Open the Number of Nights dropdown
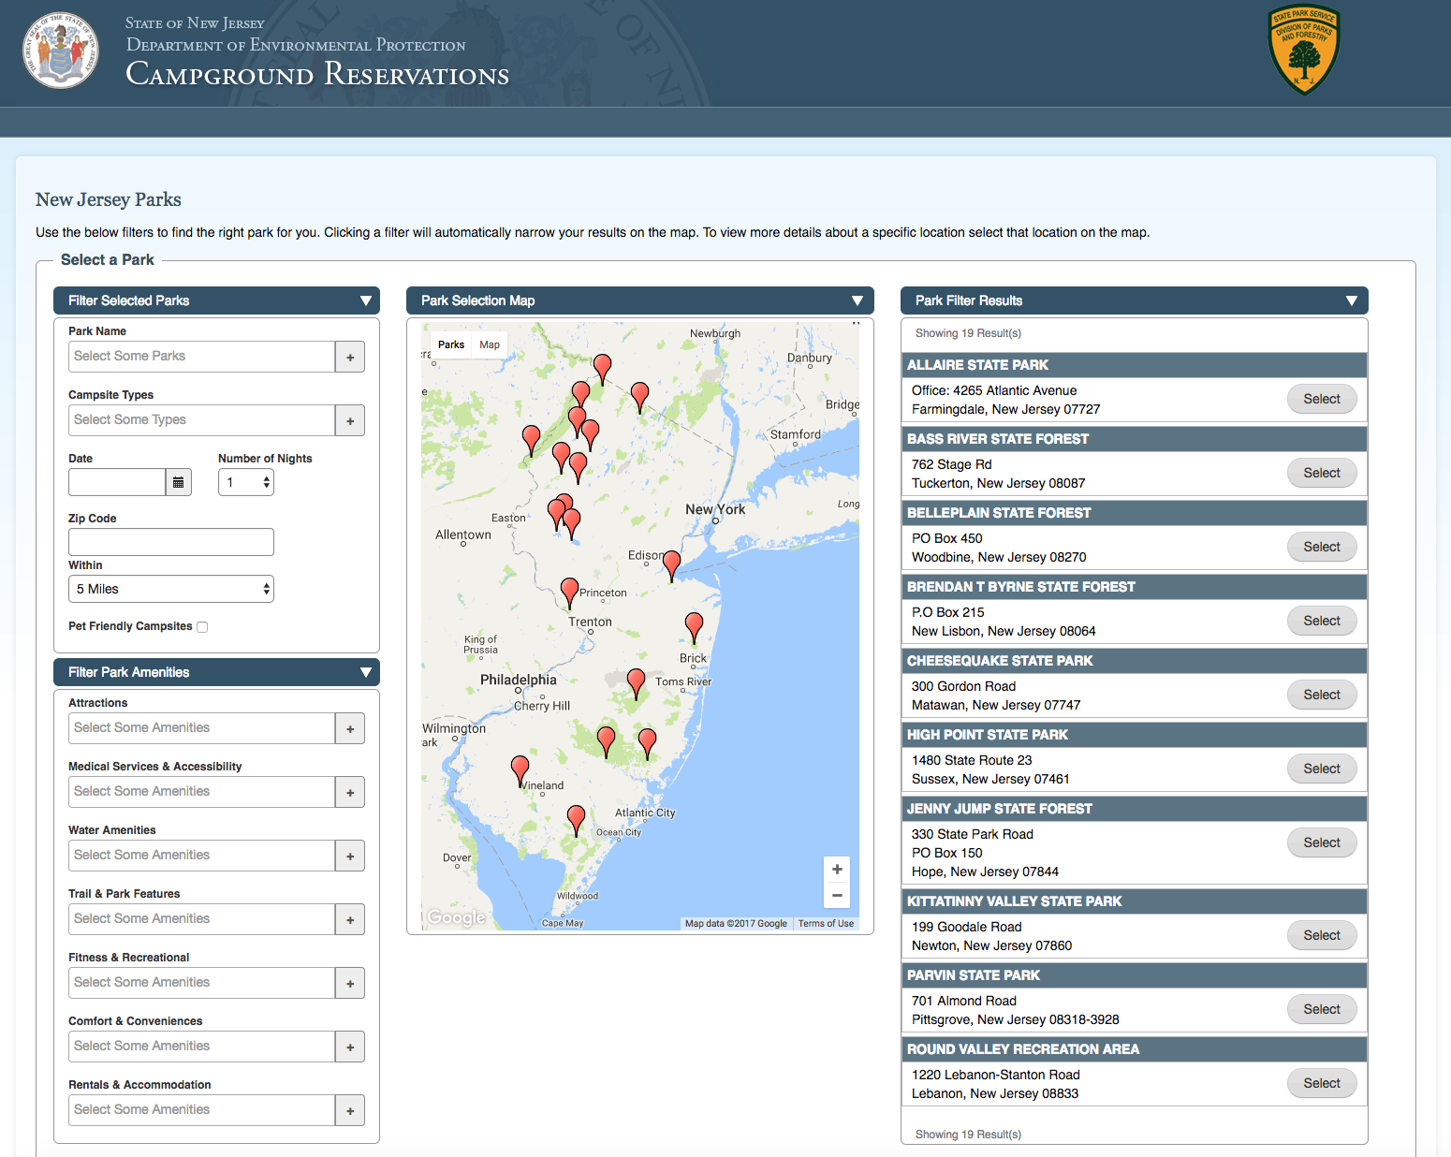Viewport: 1451px width, 1157px height. (246, 482)
